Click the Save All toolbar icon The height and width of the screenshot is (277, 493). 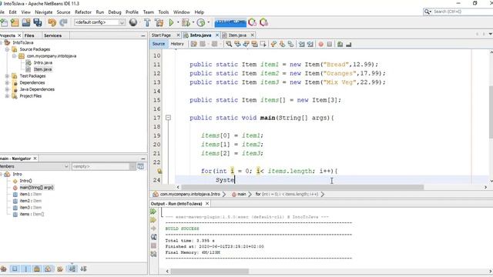pyautogui.click(x=38, y=22)
